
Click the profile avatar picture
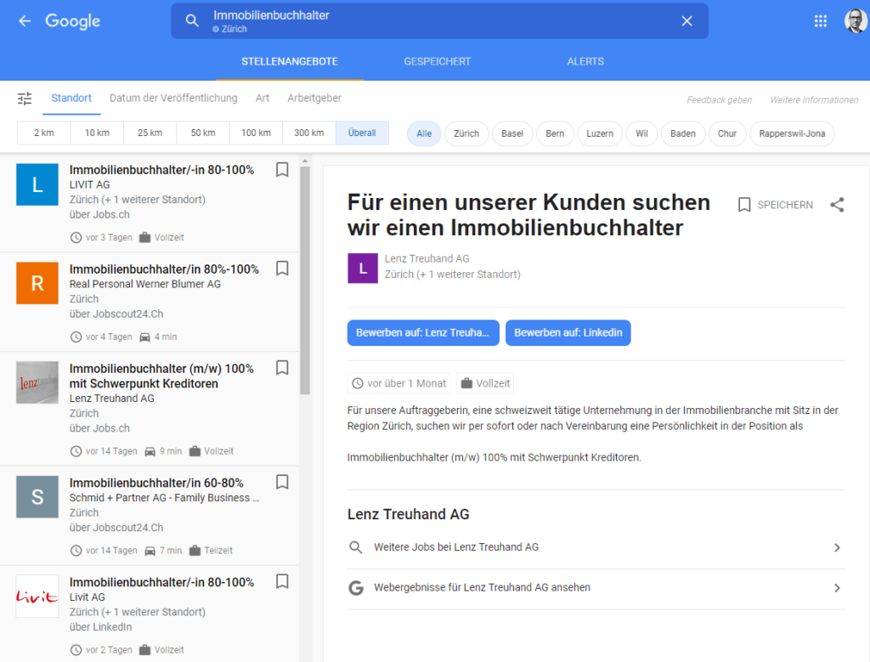coord(855,21)
